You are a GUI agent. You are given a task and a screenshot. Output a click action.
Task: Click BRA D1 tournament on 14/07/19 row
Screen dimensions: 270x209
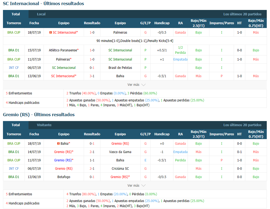tap(14, 152)
